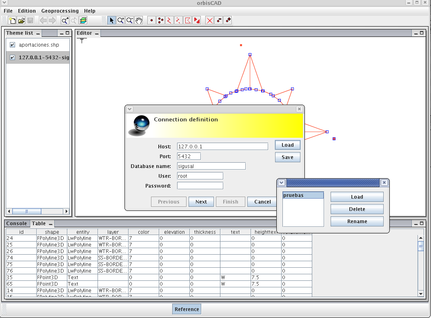Choose the Zoom in magnifier tool
431x318 pixels.
[x=120, y=20]
